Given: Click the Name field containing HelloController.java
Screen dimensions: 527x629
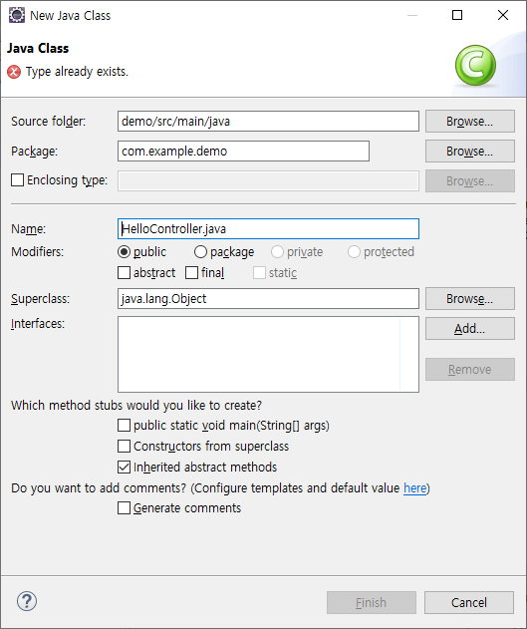Looking at the screenshot, I should [269, 228].
